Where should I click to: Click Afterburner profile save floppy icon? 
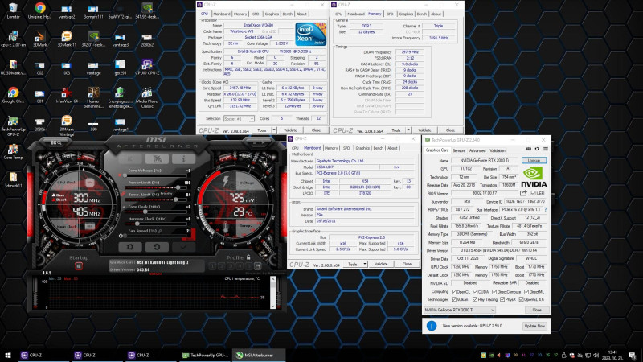tap(257, 266)
